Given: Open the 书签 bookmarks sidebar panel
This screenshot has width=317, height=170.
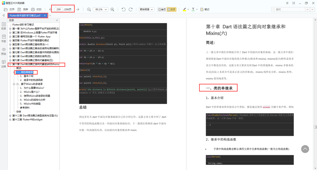Looking at the screenshot, I should (x=4, y=39).
